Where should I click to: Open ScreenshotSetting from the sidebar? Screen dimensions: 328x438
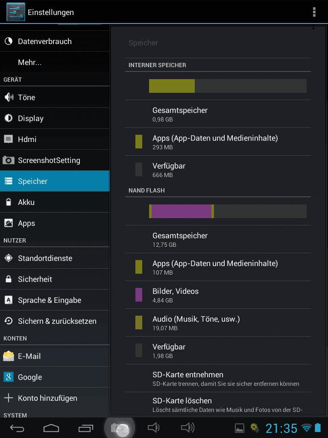point(55,160)
